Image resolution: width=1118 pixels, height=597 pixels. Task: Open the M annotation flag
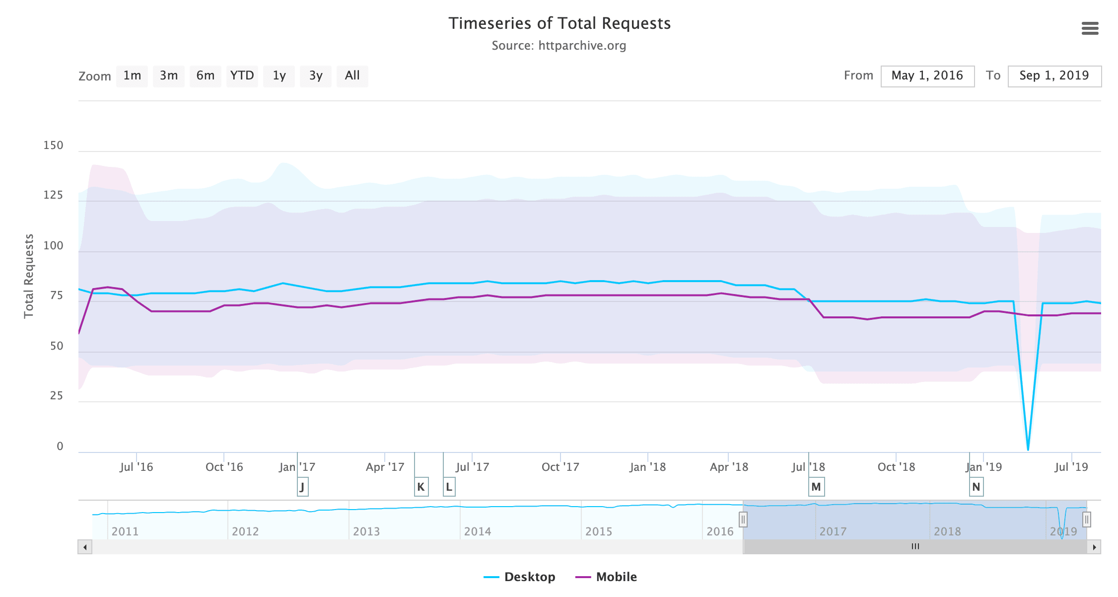click(816, 487)
